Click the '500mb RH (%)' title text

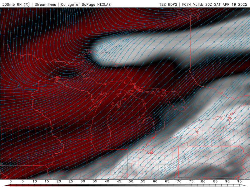[x=16, y=4]
